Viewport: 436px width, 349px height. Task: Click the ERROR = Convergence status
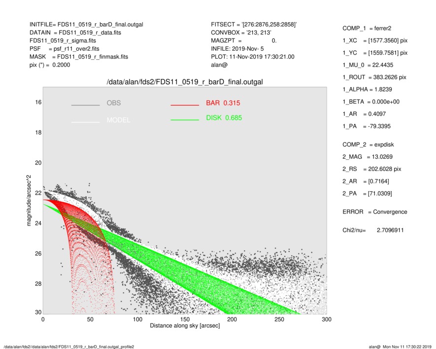pyautogui.click(x=374, y=211)
